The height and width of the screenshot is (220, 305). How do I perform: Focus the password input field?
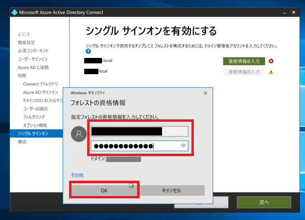(140, 146)
